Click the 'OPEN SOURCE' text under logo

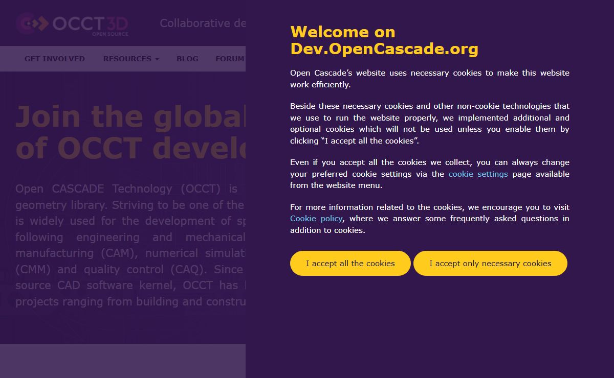[x=110, y=34]
